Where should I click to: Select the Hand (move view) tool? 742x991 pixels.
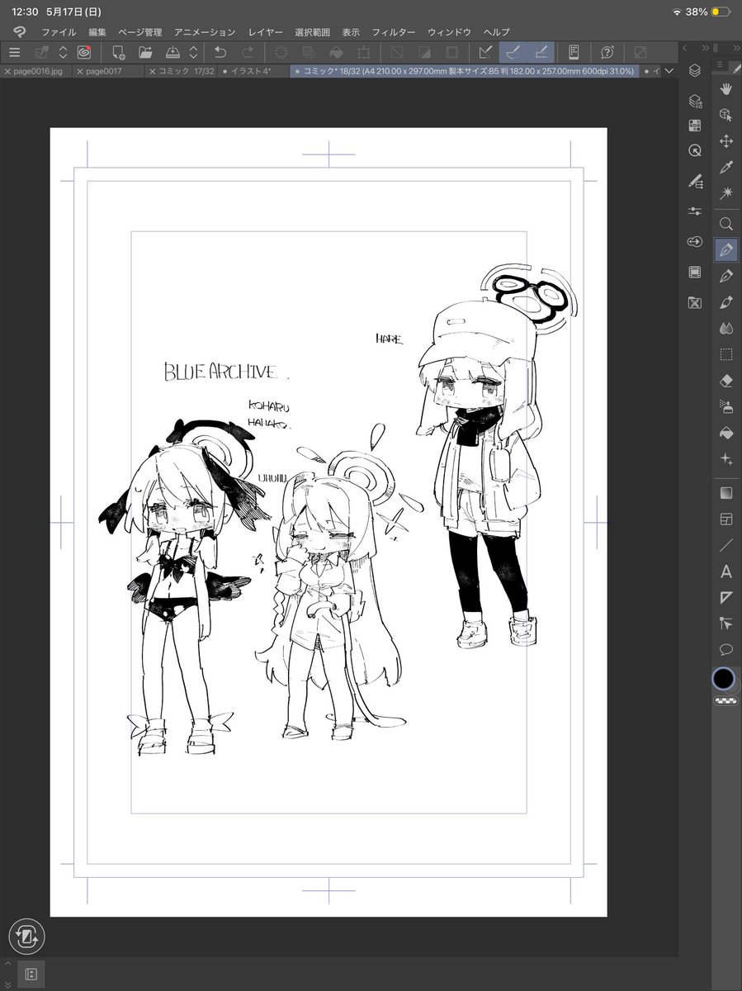(x=726, y=88)
